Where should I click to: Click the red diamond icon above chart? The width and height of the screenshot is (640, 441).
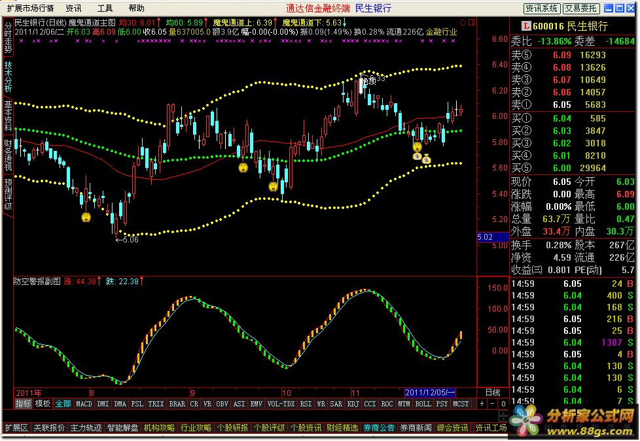point(463,22)
